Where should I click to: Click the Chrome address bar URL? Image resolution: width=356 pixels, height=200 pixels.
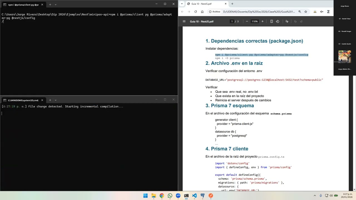click(259, 12)
